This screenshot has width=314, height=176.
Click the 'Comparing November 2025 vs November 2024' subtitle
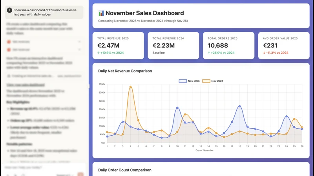pos(143,21)
